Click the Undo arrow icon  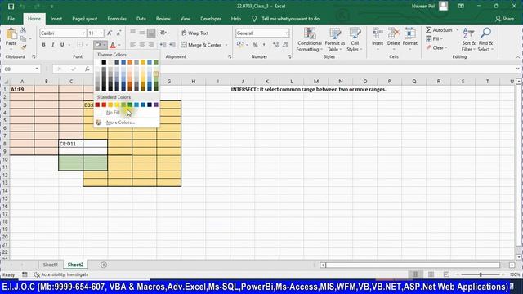pos(22,7)
